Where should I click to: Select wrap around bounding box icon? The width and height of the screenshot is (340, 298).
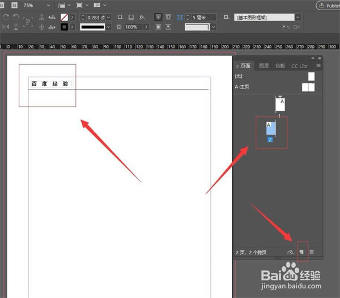[168, 17]
